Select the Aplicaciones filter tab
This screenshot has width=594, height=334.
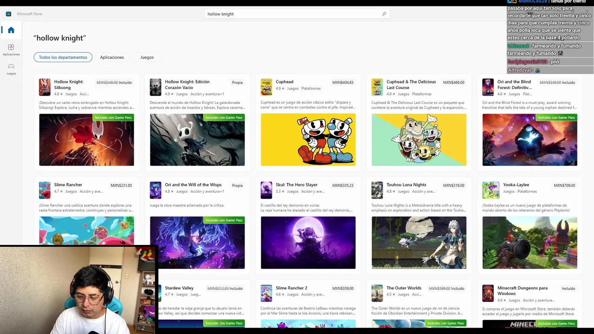coord(112,57)
